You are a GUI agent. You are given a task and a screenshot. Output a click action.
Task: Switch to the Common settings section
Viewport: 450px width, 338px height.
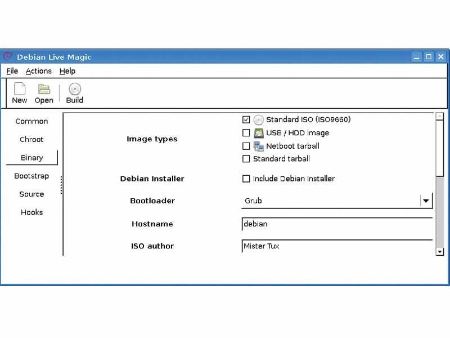point(31,121)
